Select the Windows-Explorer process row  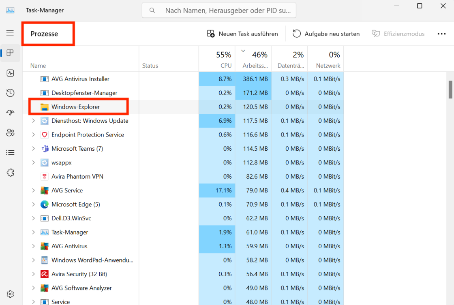pyautogui.click(x=75, y=107)
